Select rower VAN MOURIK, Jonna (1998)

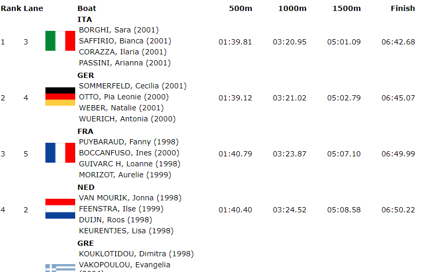(x=130, y=198)
